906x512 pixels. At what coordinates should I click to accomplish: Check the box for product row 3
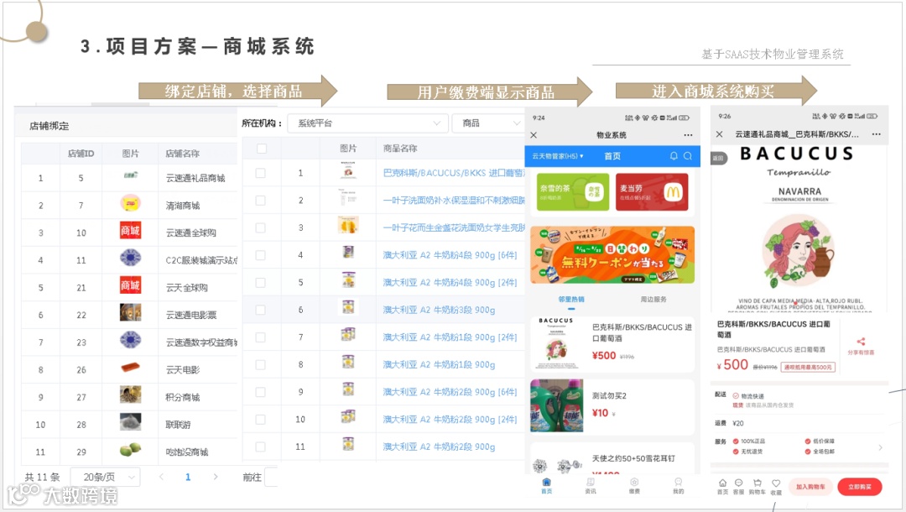click(x=261, y=227)
